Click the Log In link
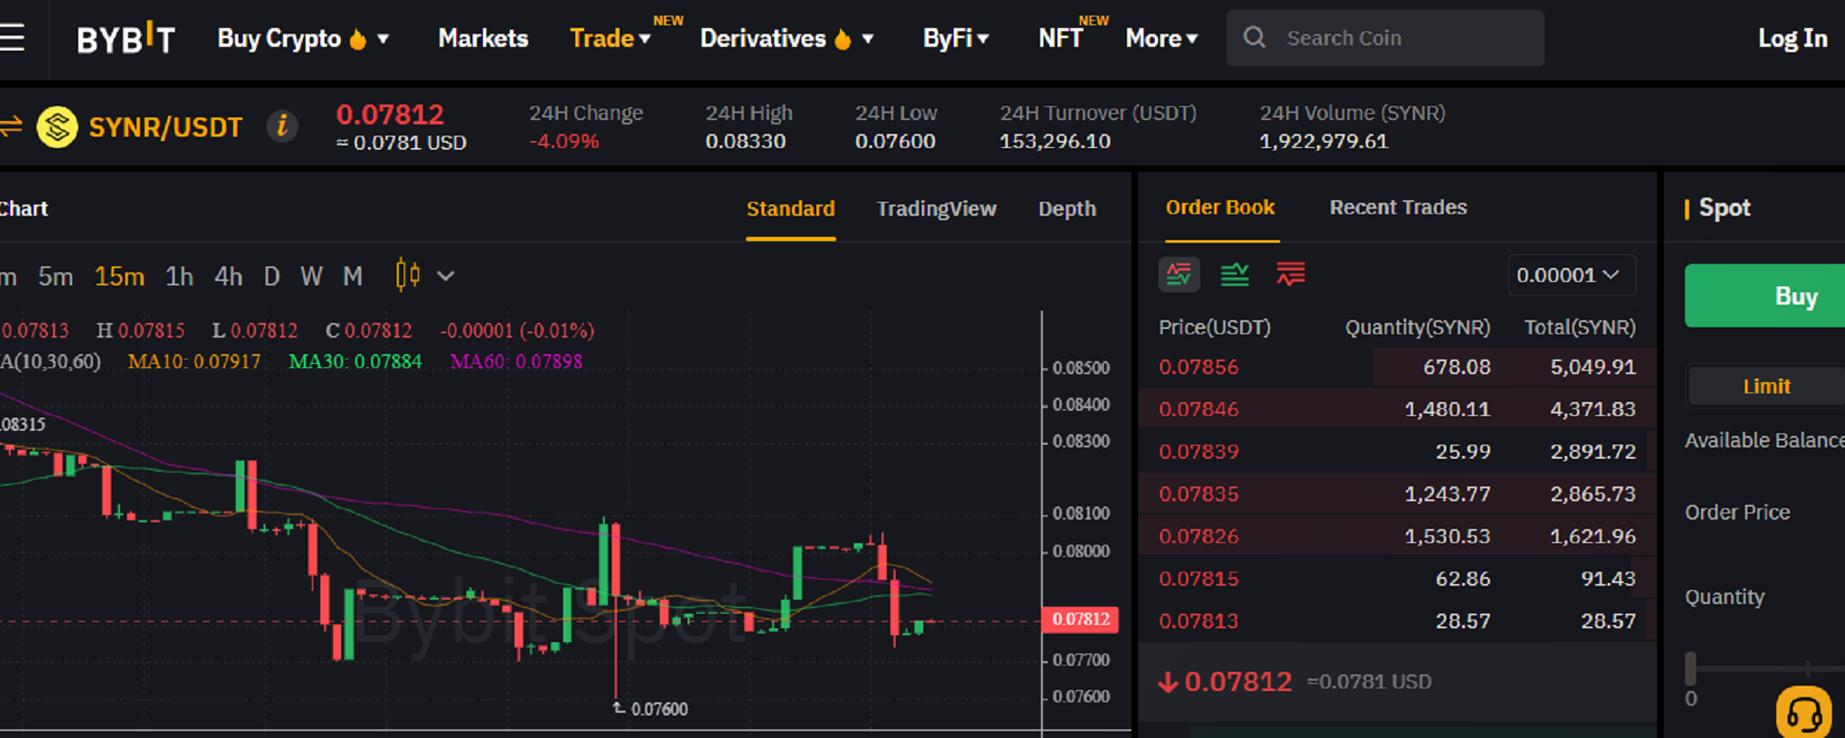The image size is (1845, 738). (x=1793, y=38)
